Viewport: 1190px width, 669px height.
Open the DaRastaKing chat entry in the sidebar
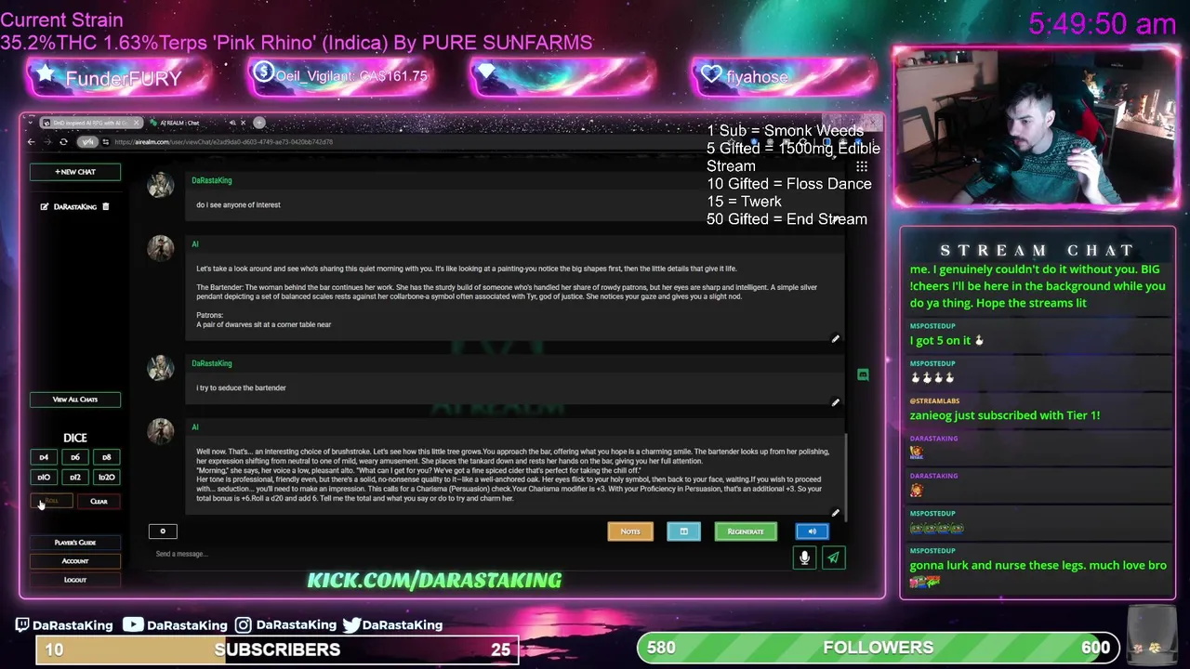pyautogui.click(x=74, y=206)
